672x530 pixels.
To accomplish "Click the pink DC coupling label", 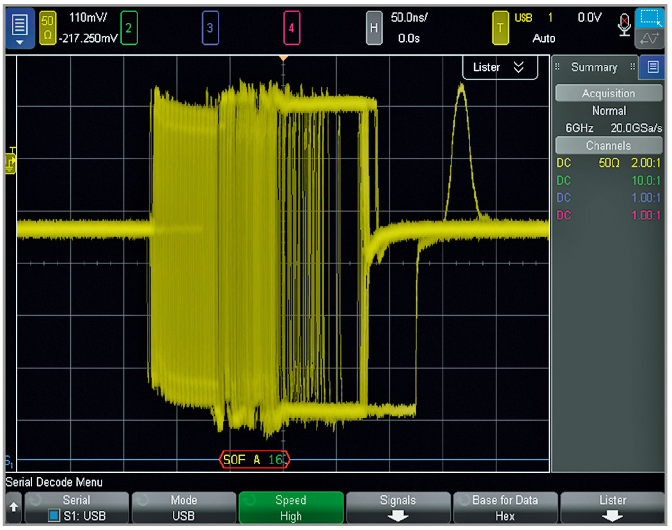I will coord(563,215).
